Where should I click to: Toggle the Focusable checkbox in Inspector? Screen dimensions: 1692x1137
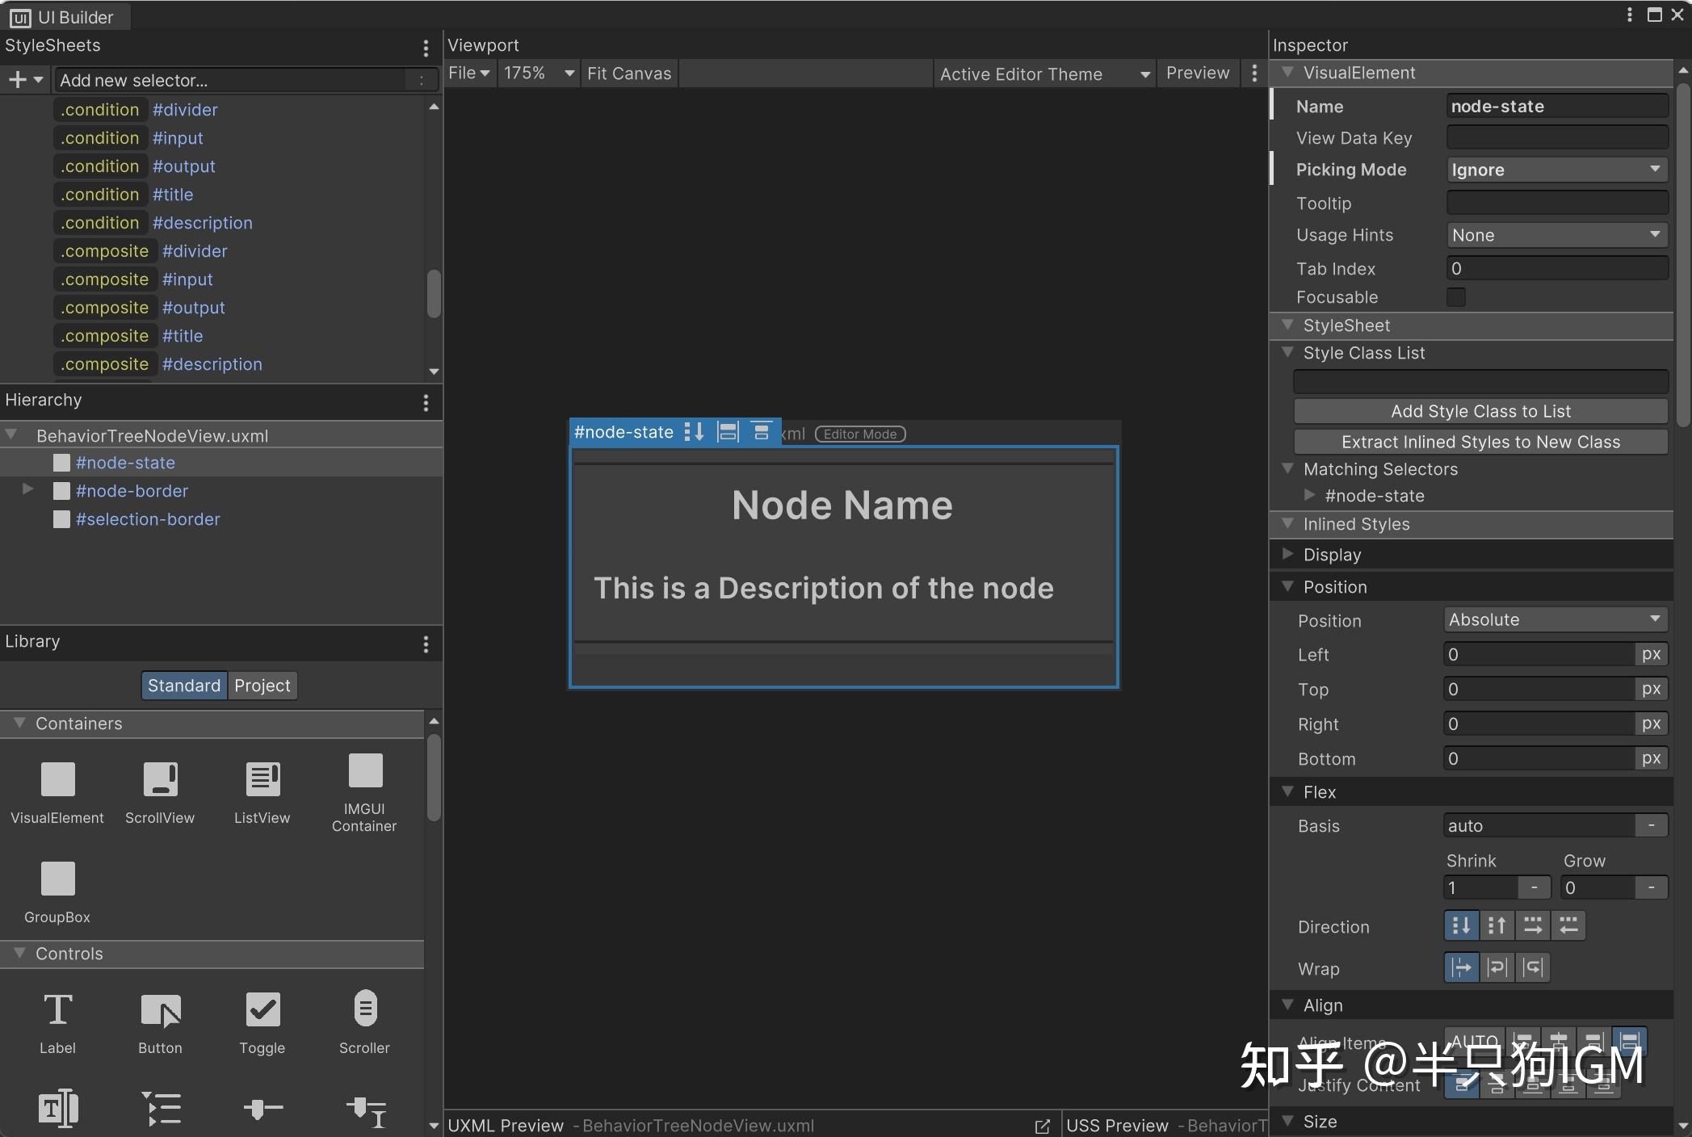pos(1456,297)
